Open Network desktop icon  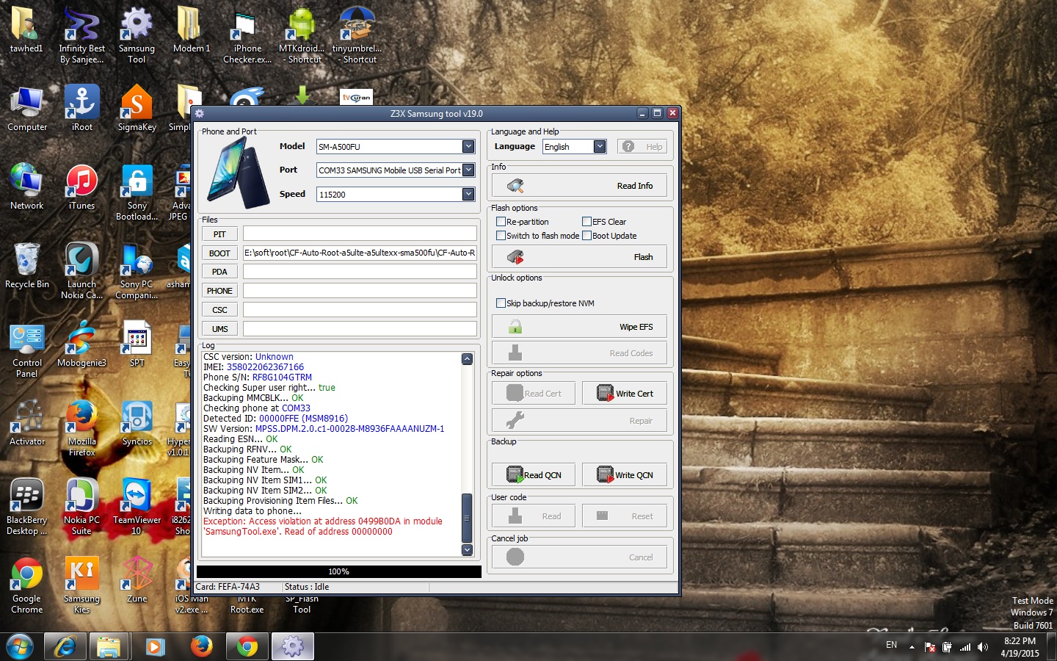tap(27, 187)
